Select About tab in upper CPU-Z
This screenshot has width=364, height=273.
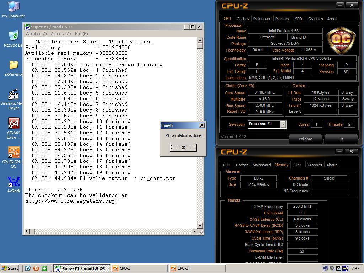[x=332, y=19]
